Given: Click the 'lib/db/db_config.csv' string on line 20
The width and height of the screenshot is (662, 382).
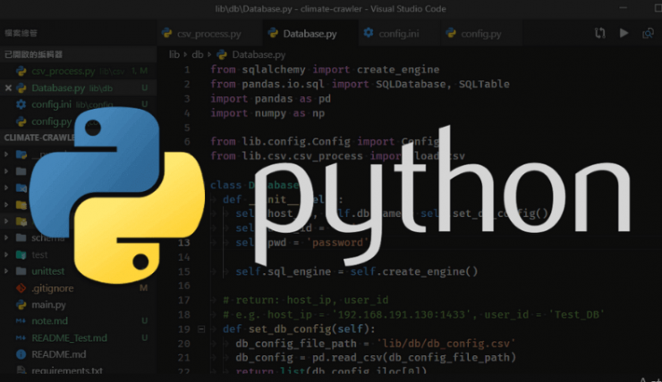Looking at the screenshot, I should click(446, 344).
